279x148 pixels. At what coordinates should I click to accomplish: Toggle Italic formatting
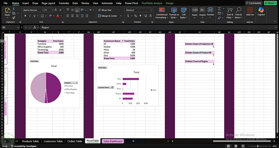coord(30,16)
